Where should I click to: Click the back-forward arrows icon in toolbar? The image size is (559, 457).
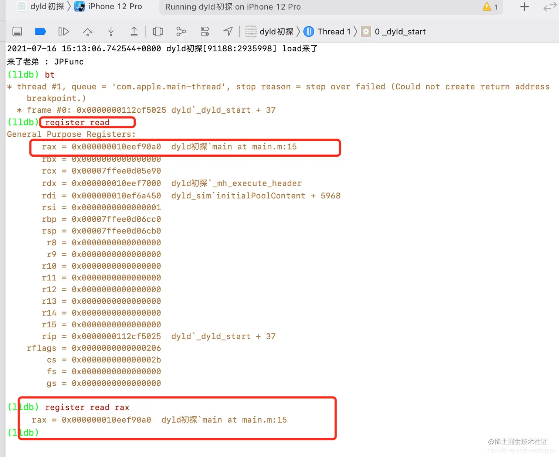550,7
